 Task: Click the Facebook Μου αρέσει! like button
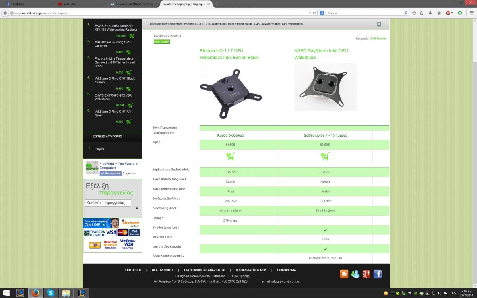tap(111, 174)
